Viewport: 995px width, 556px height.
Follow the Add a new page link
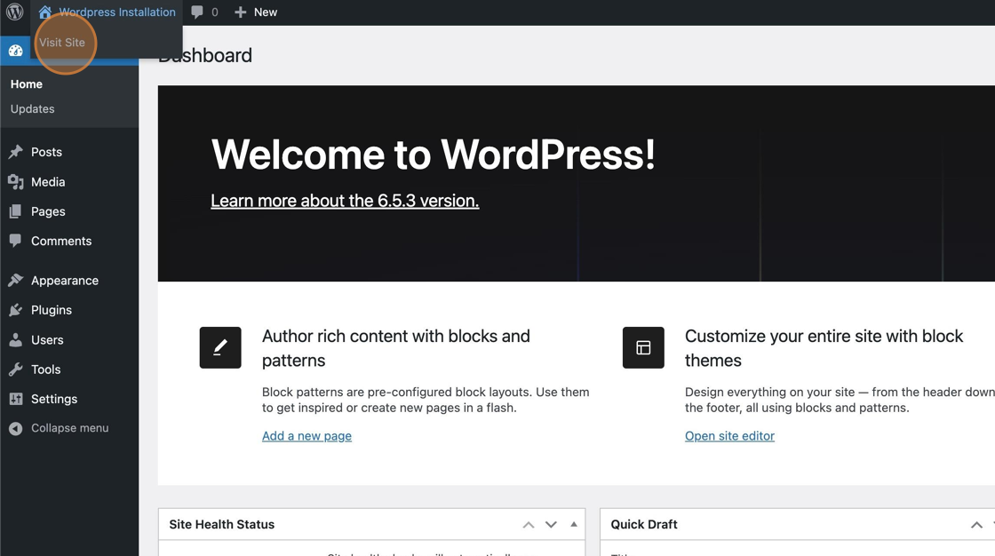click(x=306, y=436)
